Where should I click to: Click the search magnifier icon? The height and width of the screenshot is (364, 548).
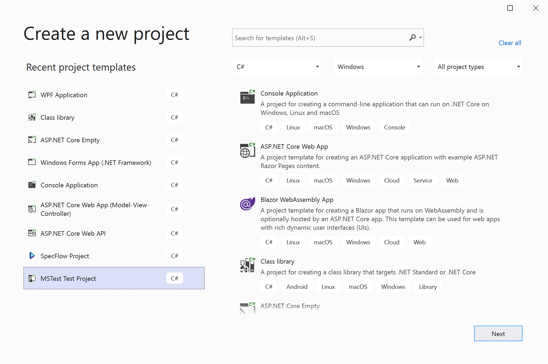coord(412,38)
